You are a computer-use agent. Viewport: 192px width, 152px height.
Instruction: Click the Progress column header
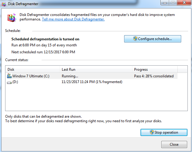pos(154,70)
